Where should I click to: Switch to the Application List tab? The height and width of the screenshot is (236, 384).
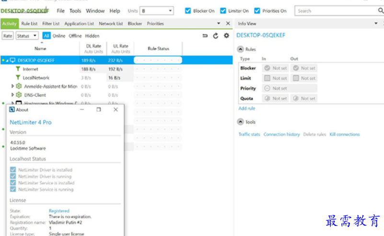[x=79, y=24]
